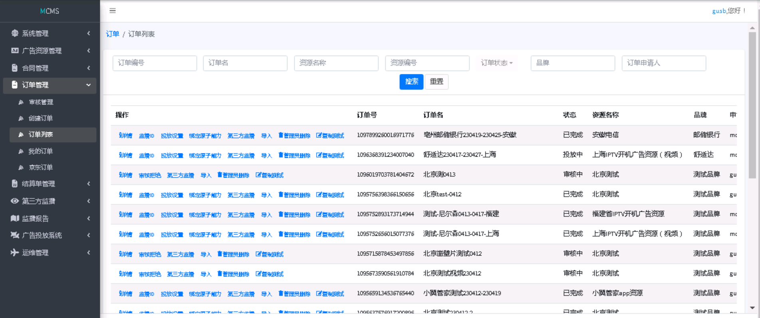Select 订单列表 submenu item
The height and width of the screenshot is (318, 760).
tap(53, 135)
